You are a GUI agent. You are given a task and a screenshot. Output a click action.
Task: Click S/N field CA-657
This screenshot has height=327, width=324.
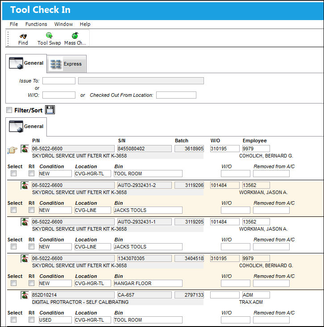[144, 295]
